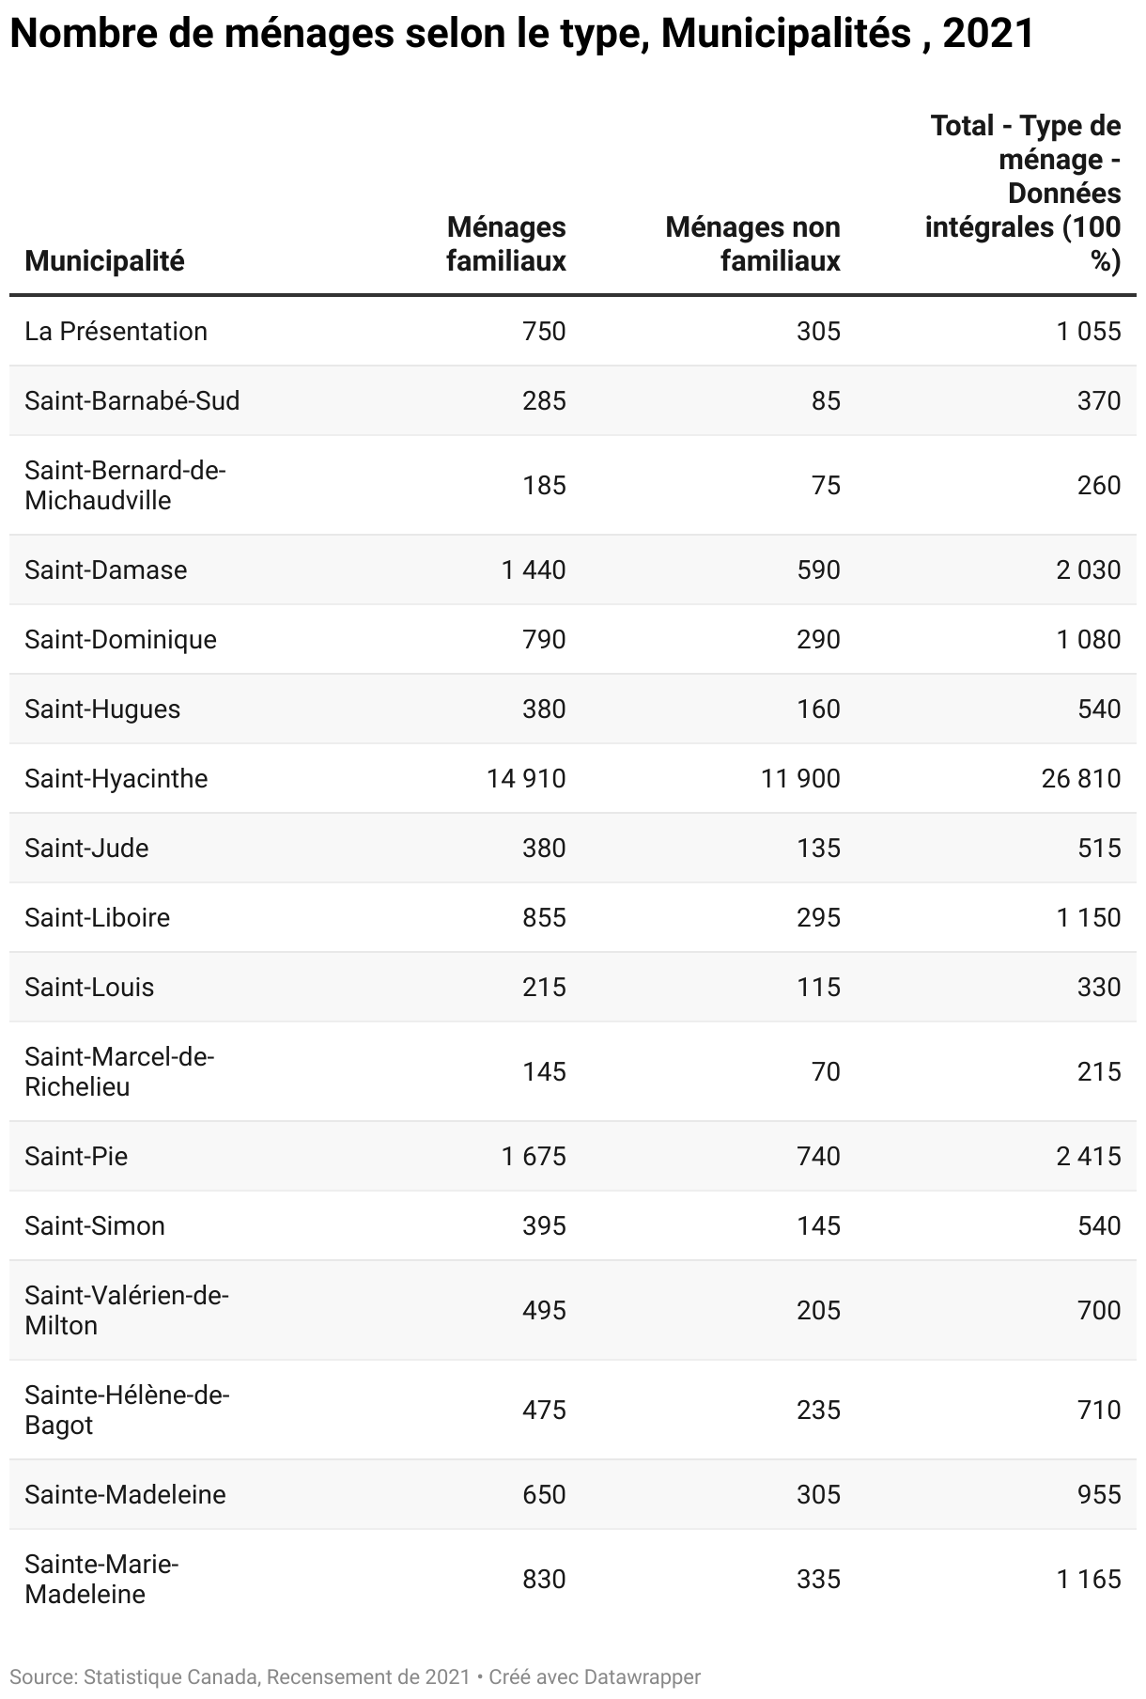Click the Saint-Damase total value 2 030
The height and width of the screenshot is (1699, 1146).
(x=1089, y=569)
